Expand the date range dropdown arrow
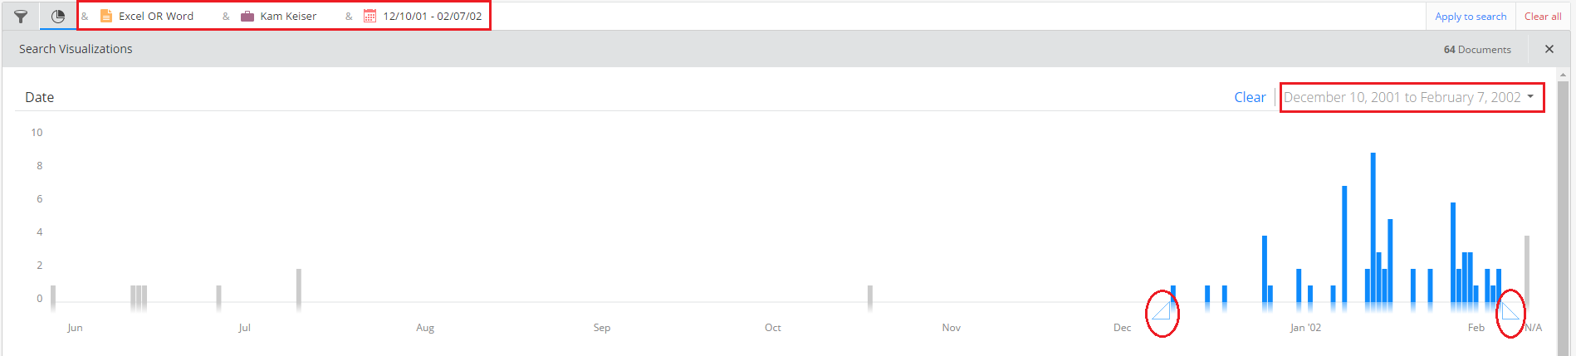1576x356 pixels. point(1530,96)
